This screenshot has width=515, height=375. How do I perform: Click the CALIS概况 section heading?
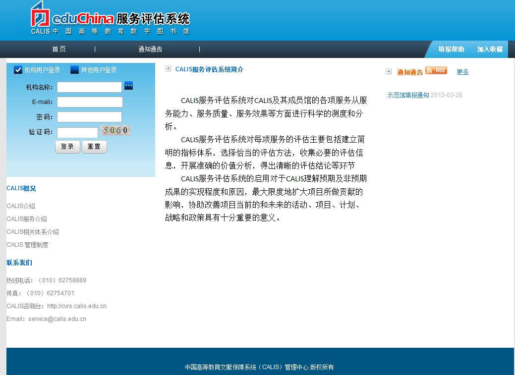coord(21,188)
